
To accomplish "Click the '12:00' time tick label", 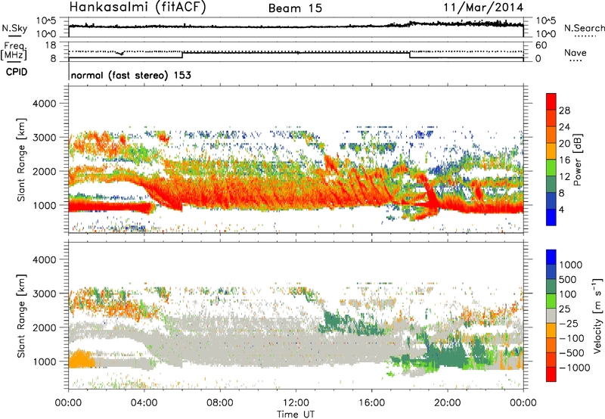I will pyautogui.click(x=296, y=403).
